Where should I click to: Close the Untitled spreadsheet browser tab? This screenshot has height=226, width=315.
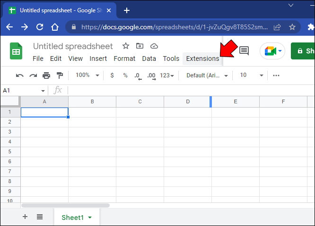point(109,10)
